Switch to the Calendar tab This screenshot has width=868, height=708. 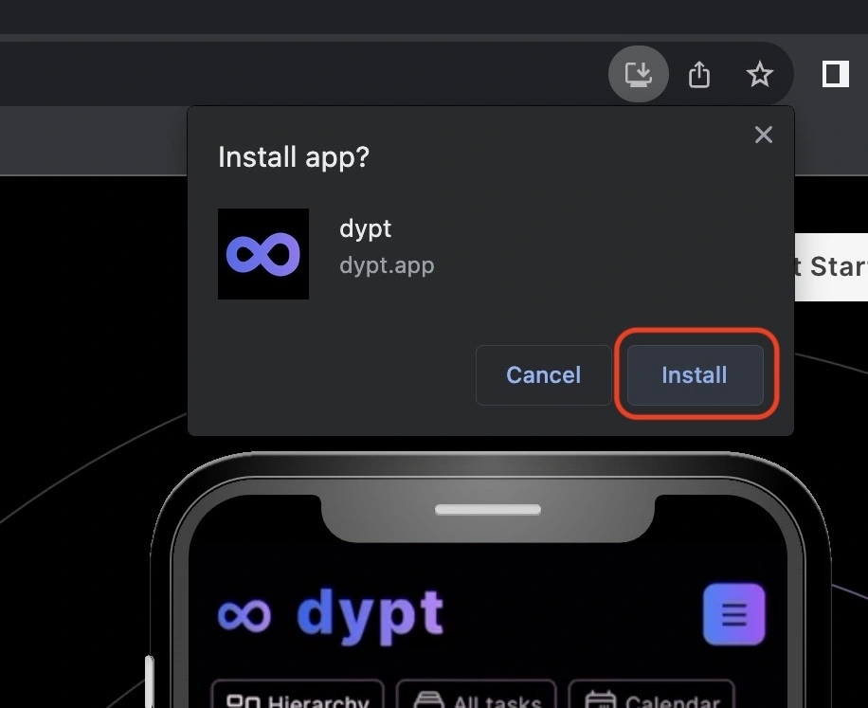tap(651, 699)
